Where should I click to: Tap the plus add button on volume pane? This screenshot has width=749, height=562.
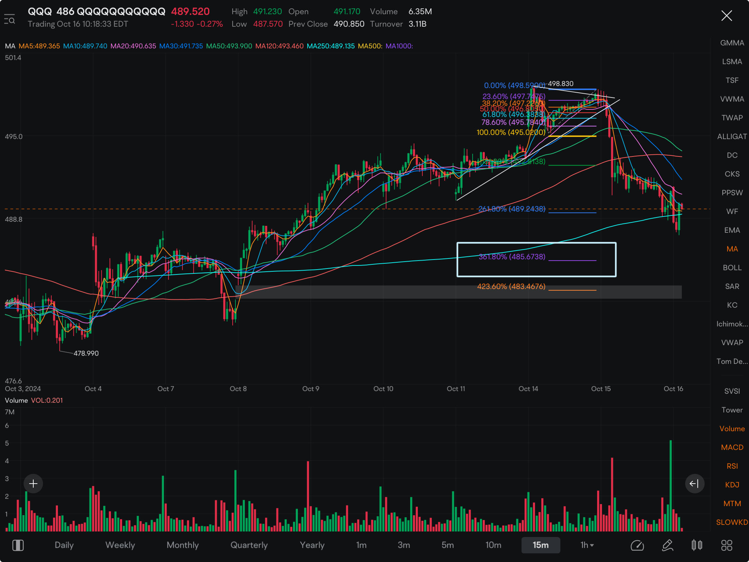pos(33,484)
